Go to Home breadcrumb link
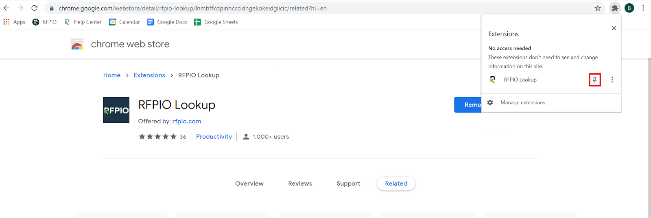 point(112,75)
